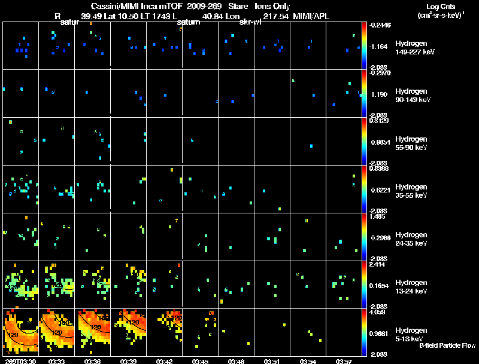The width and height of the screenshot is (479, 364).
Task: Select the color bar for Hydrogen 90-149 keV
Action: coord(364,94)
